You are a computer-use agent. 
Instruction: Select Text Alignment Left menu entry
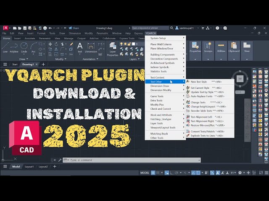[210, 117]
